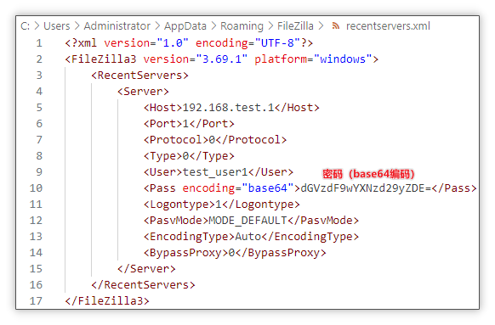The height and width of the screenshot is (325, 495).
Task: Select the AppData breadcrumb folder
Action: click(x=185, y=26)
